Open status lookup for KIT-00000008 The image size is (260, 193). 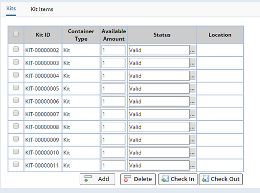tap(192, 127)
